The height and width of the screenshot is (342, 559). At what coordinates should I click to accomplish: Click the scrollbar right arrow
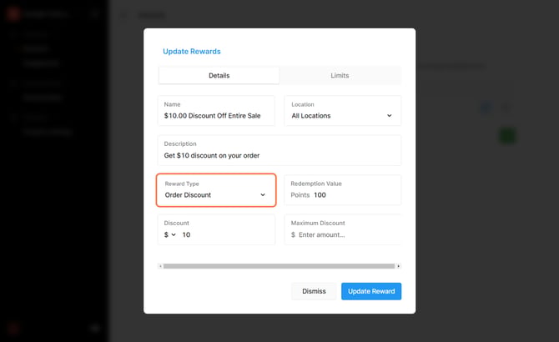pos(398,266)
